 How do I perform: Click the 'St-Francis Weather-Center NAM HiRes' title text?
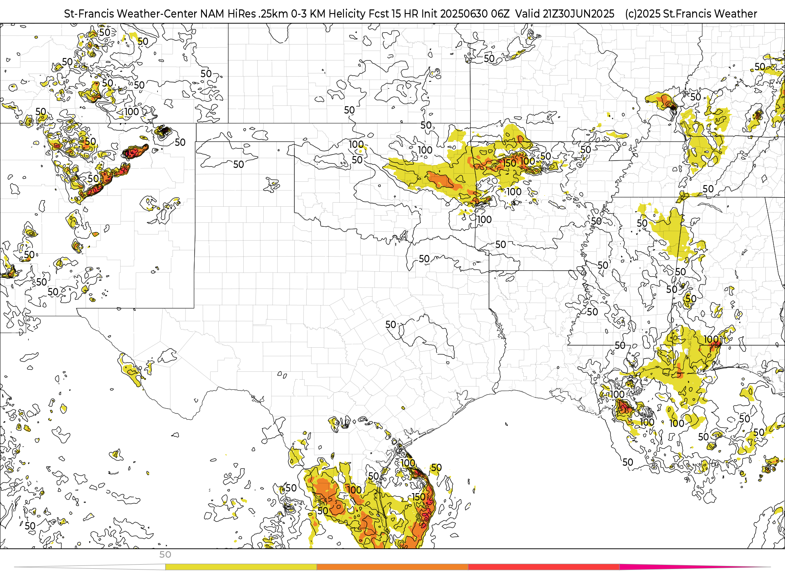[160, 14]
